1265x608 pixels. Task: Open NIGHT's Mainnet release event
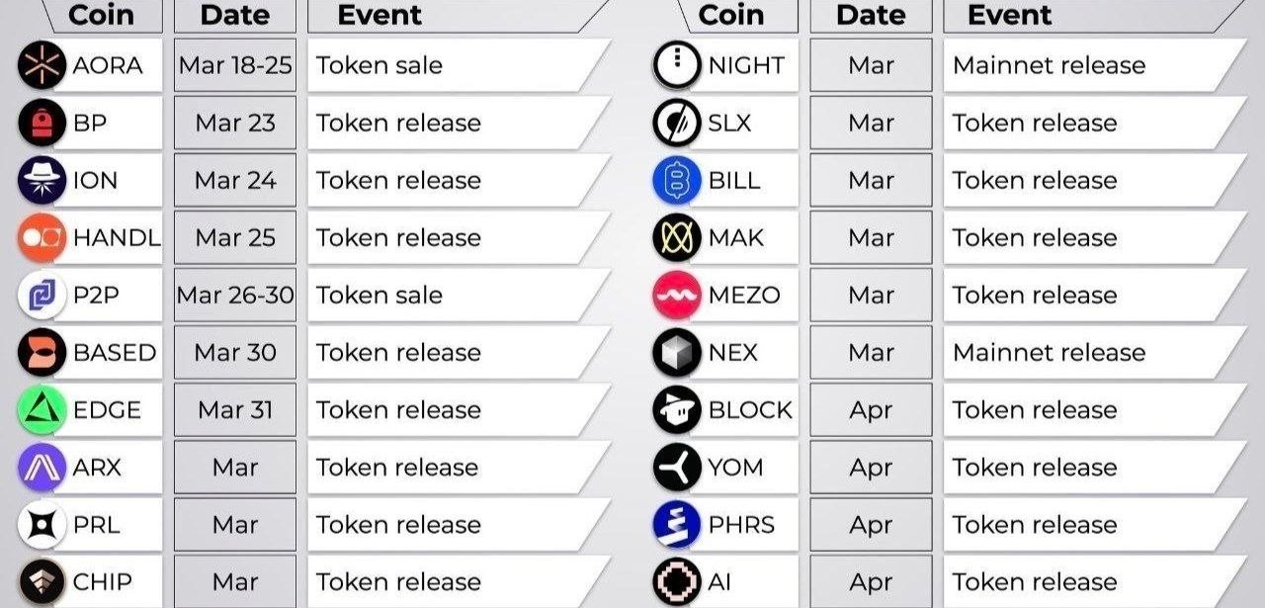(1049, 65)
